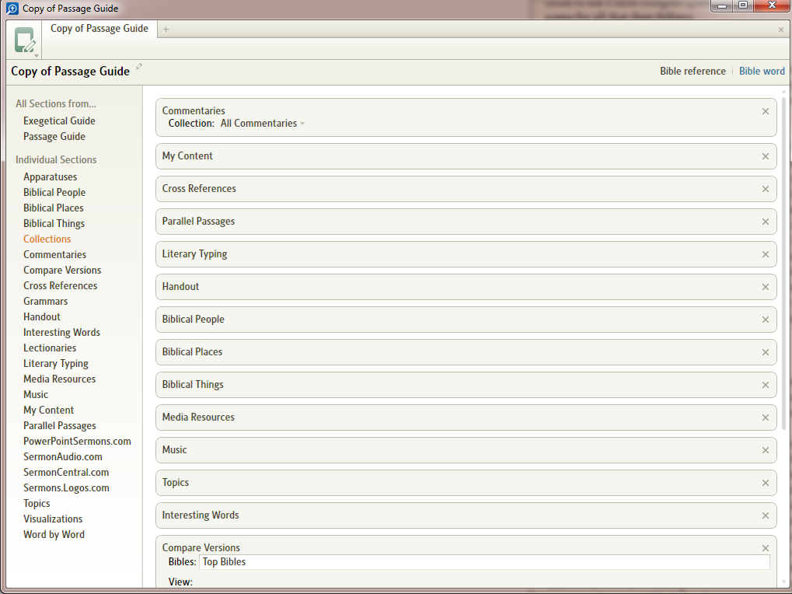792x594 pixels.
Task: Choose Bible word guide type
Action: [762, 72]
